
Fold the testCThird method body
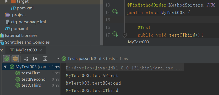[x=124, y=35]
